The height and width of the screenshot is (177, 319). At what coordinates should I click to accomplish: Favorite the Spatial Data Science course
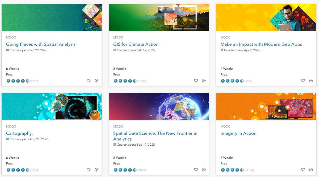click(x=196, y=170)
